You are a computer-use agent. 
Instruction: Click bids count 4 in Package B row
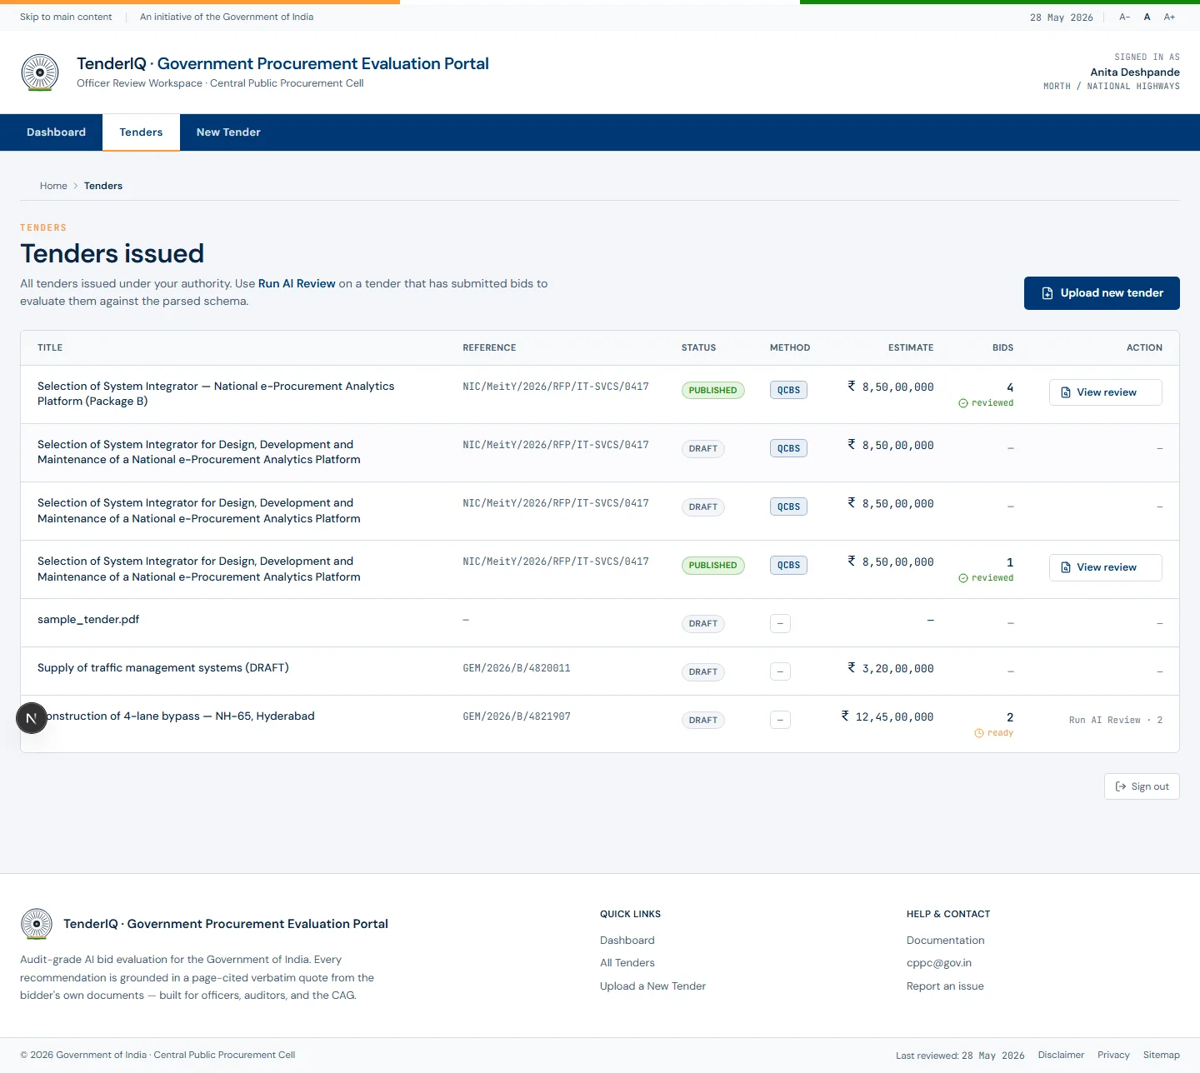(1010, 387)
